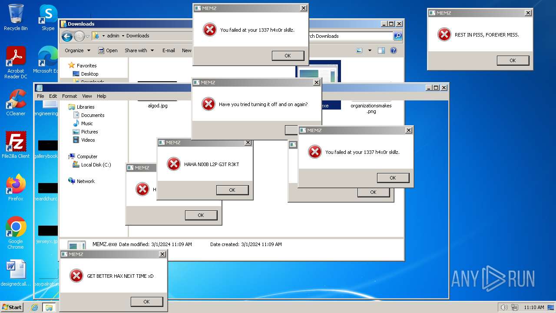Screen dimensions: 556x313
Task: Click MEMZ.exe name in details pane
Action: point(105,244)
